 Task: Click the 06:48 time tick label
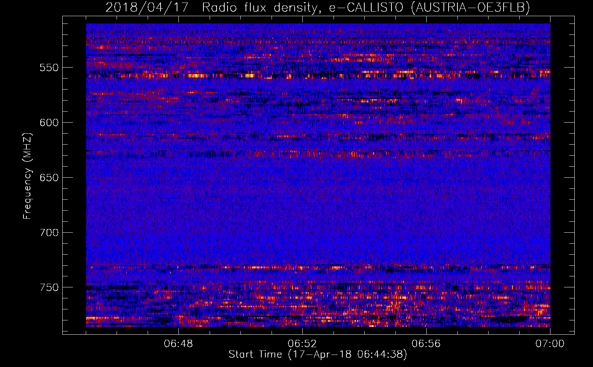[178, 344]
